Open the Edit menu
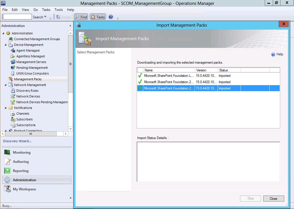Screen dimensions: 294x209 [15, 10]
